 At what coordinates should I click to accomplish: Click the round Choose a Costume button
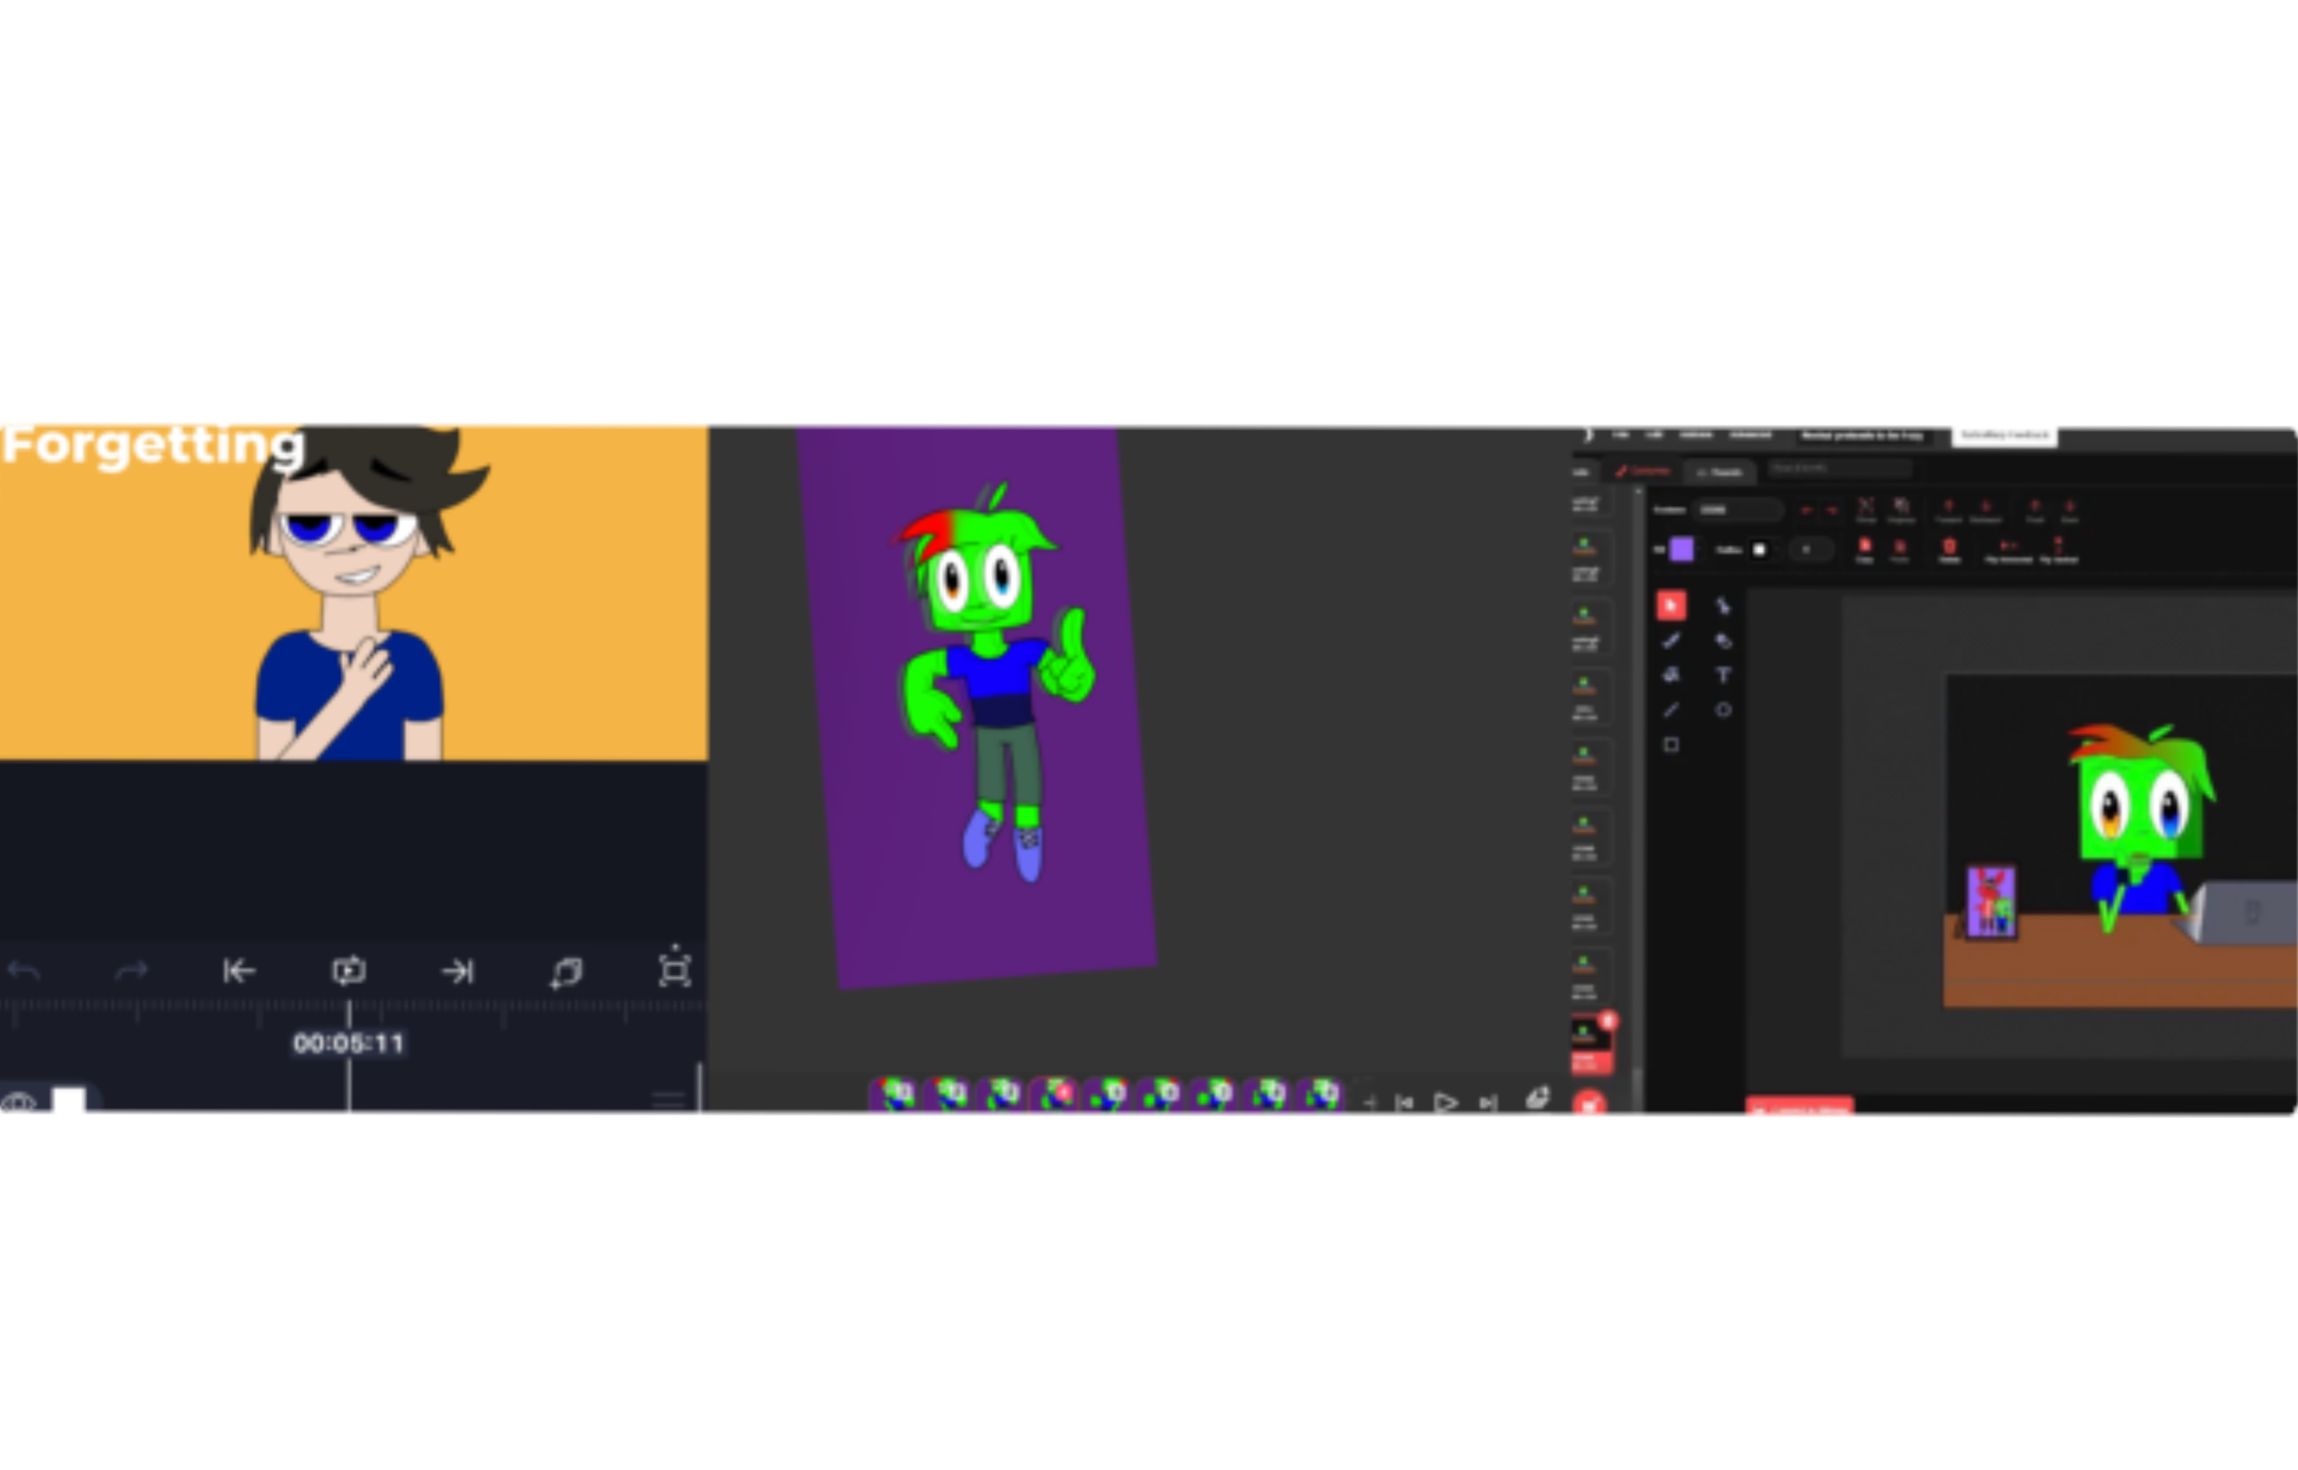tap(1589, 1103)
